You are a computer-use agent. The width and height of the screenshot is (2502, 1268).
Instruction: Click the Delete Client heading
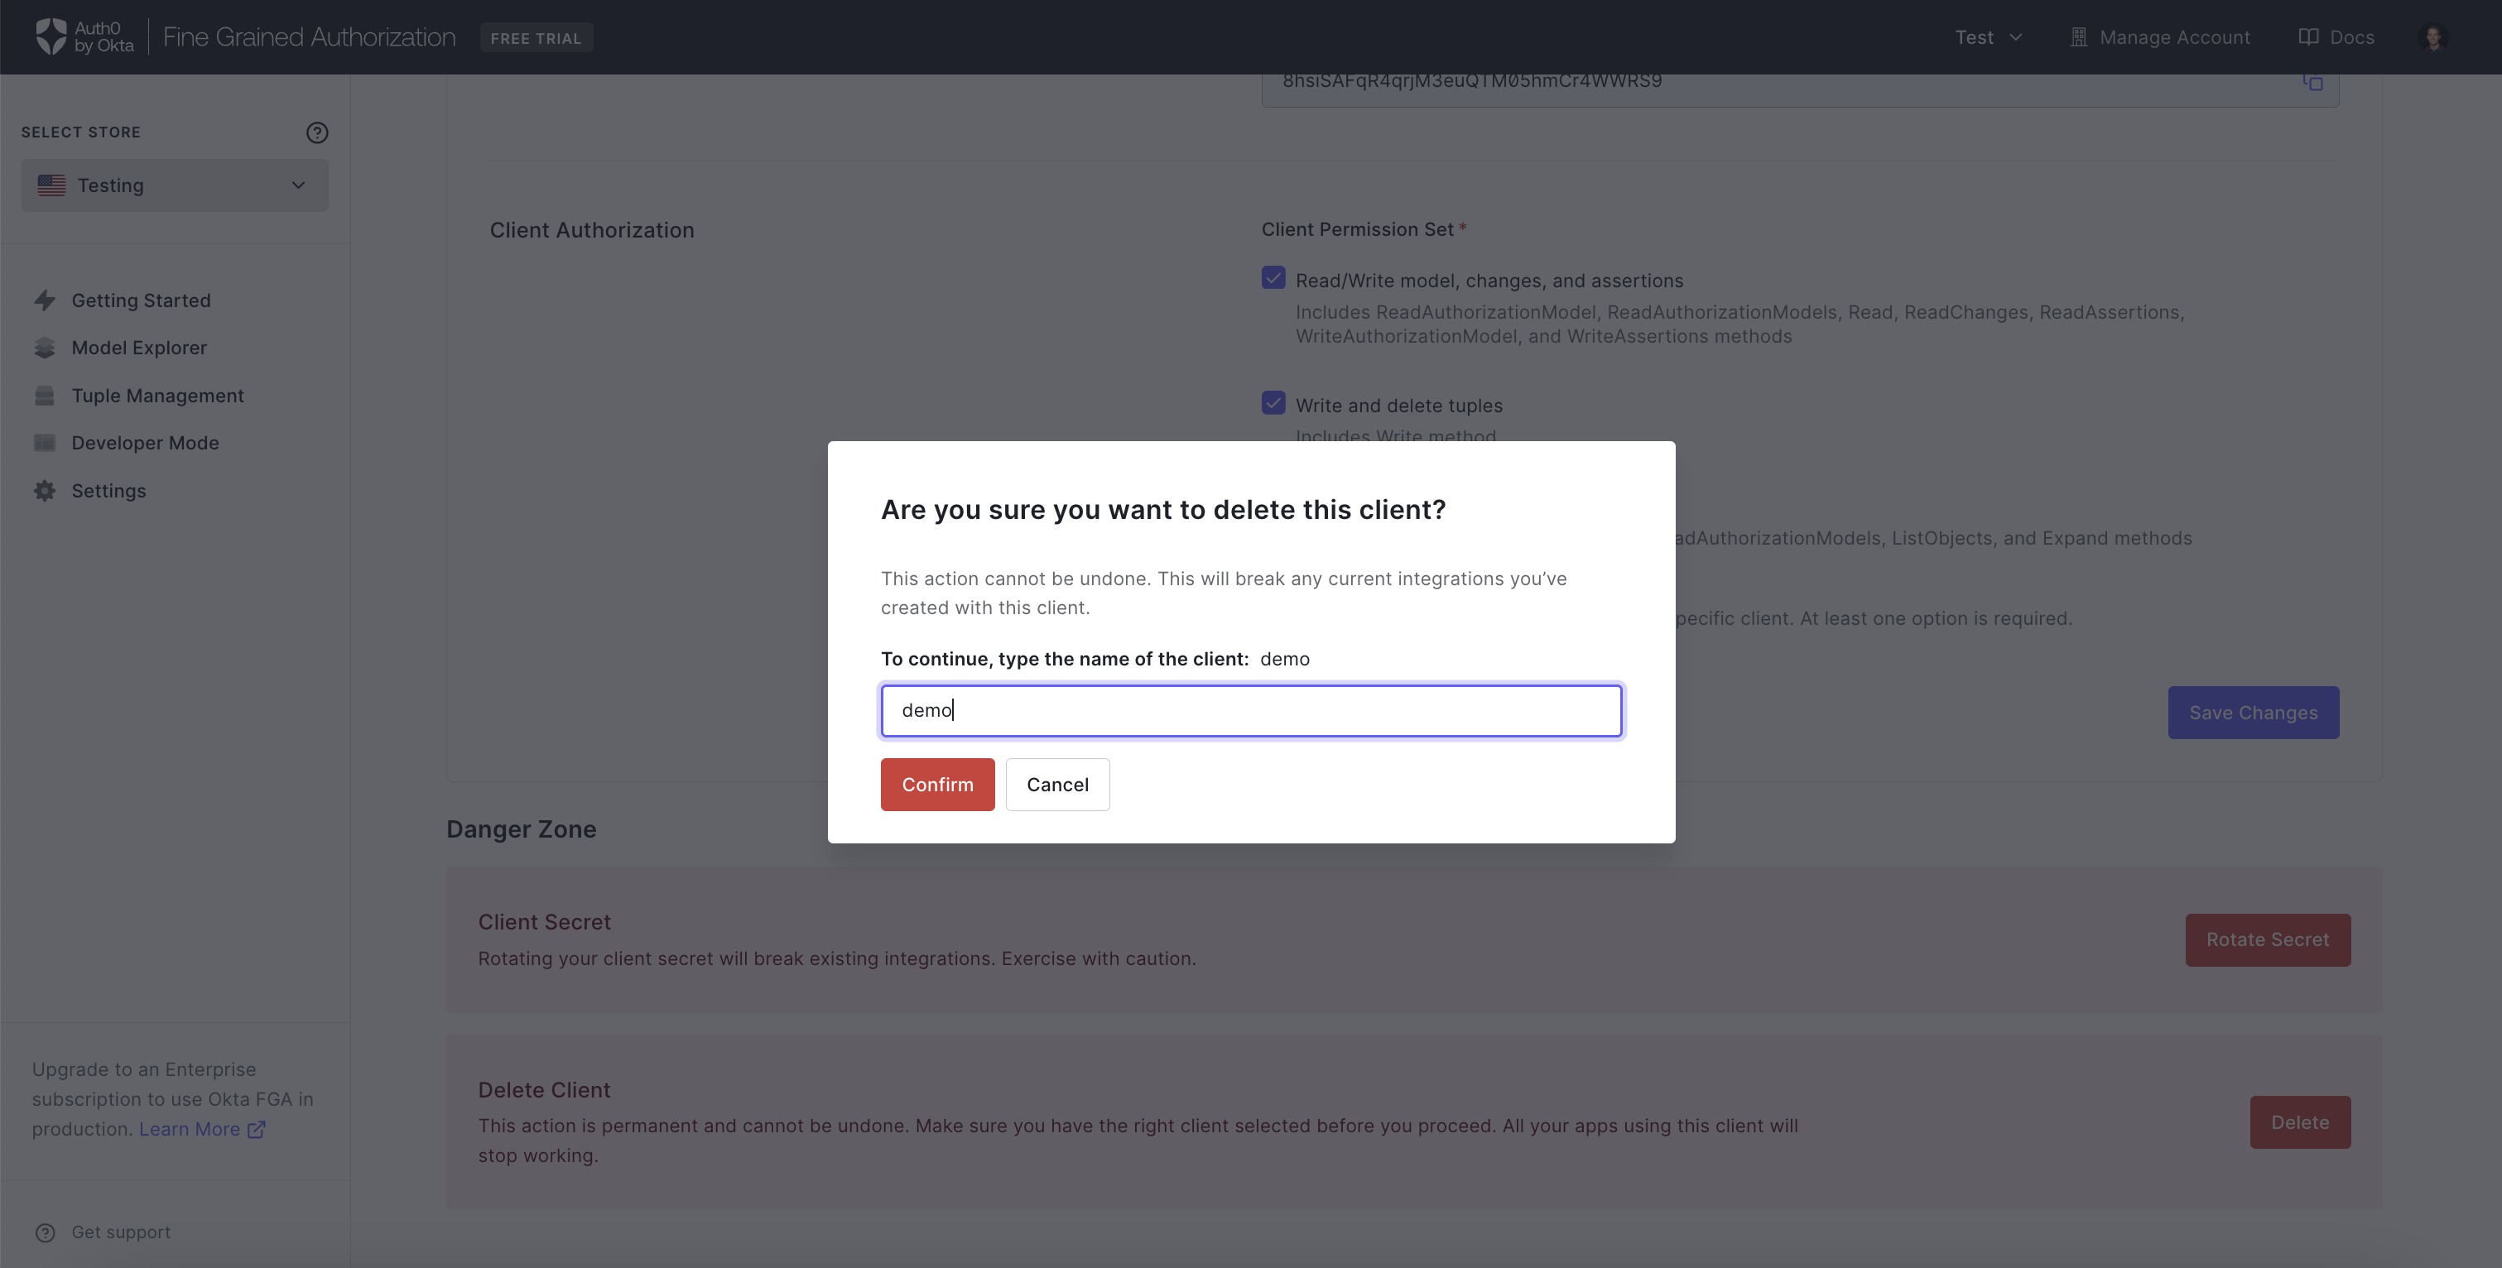pos(544,1090)
